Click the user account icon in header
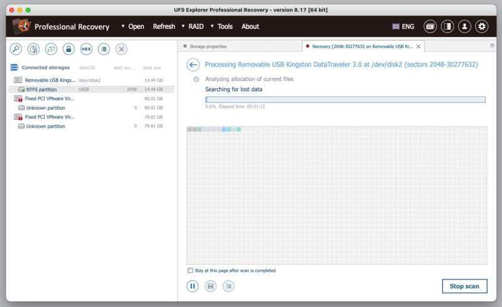 (x=464, y=26)
